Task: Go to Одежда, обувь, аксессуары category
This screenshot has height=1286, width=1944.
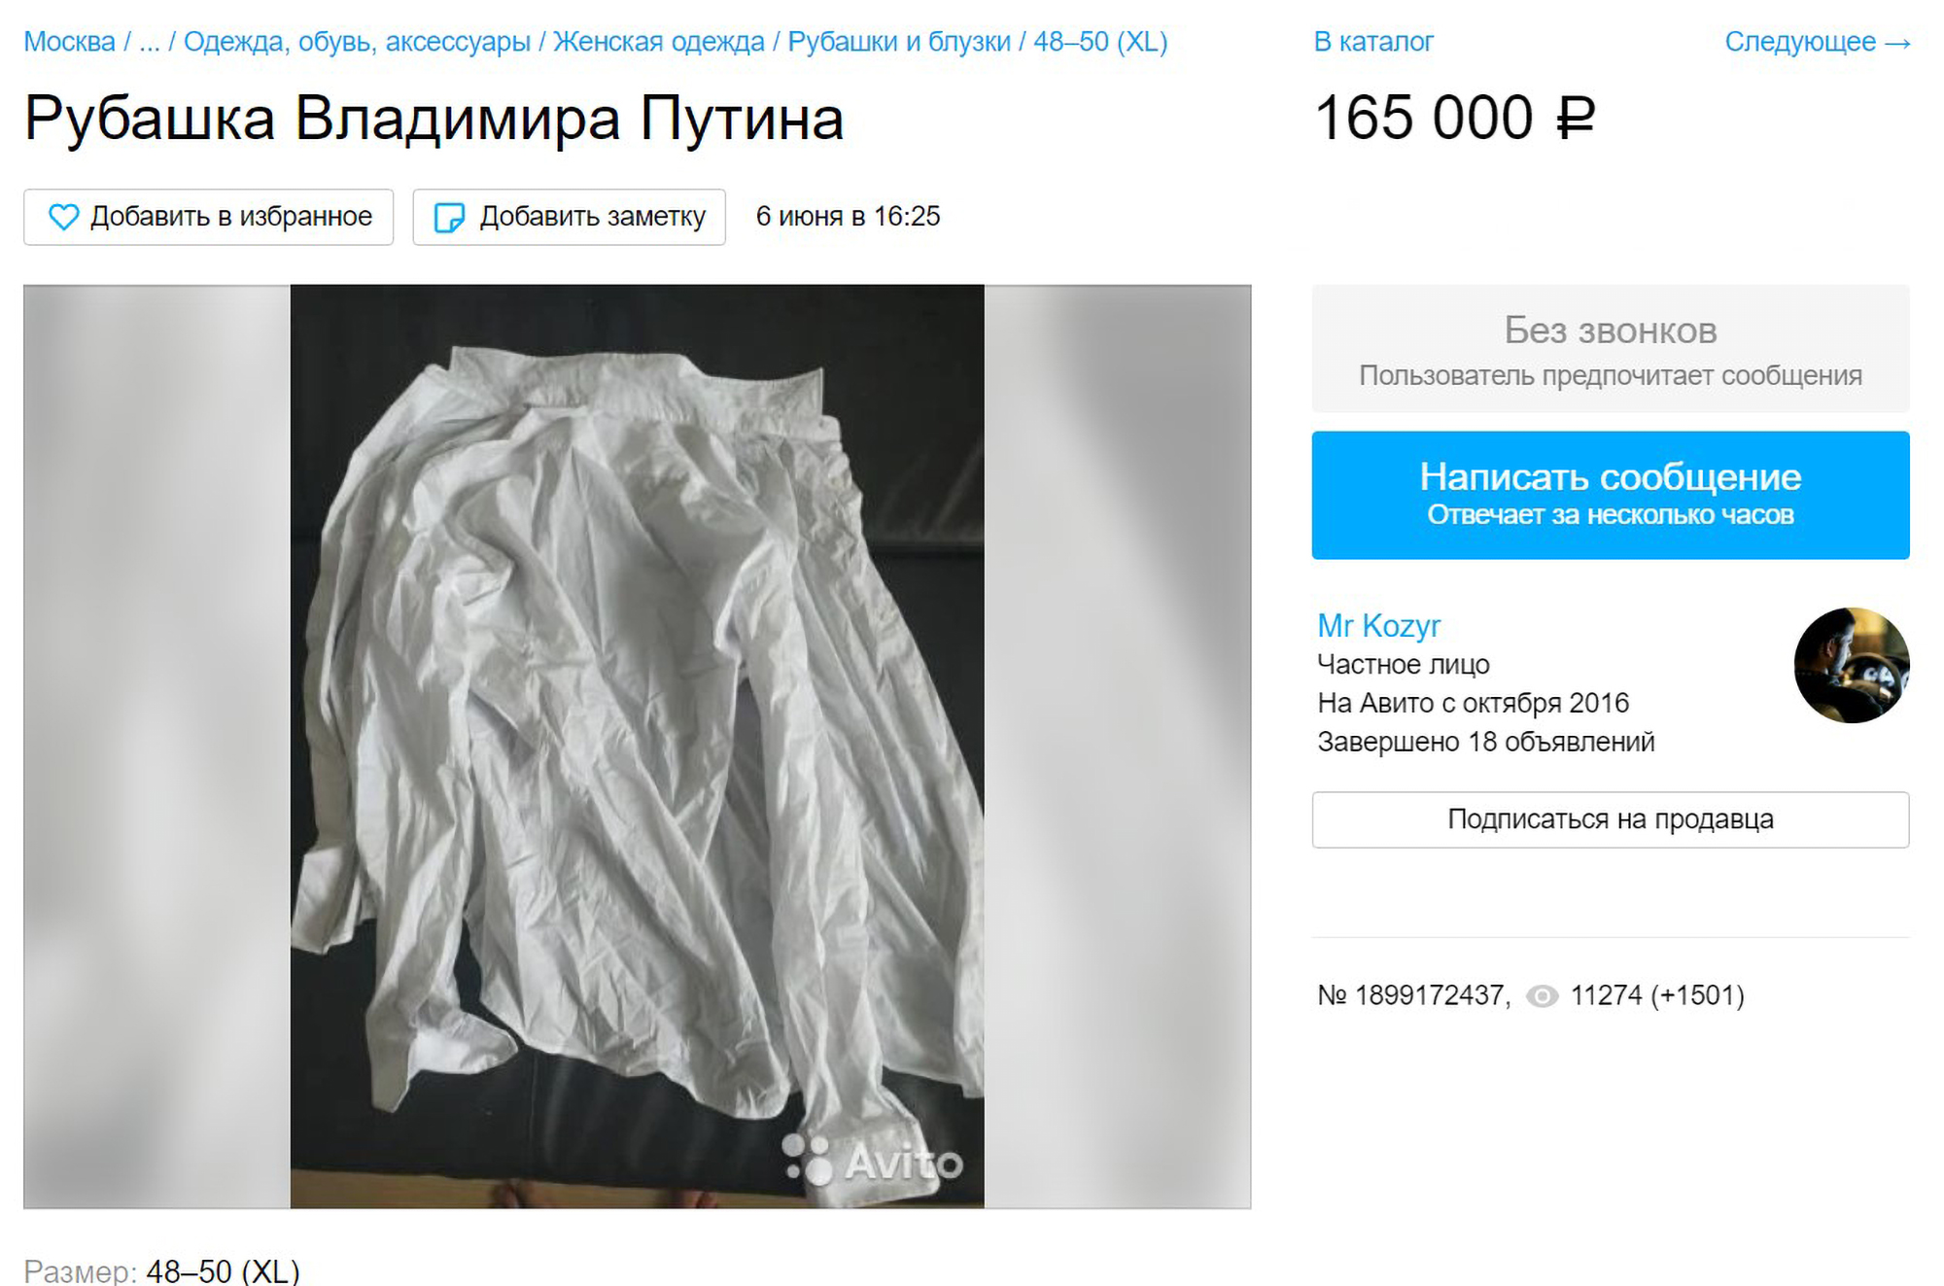Action: [357, 42]
